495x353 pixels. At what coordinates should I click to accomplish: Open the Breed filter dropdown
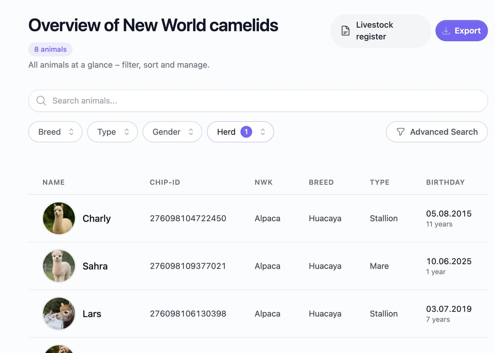(55, 132)
